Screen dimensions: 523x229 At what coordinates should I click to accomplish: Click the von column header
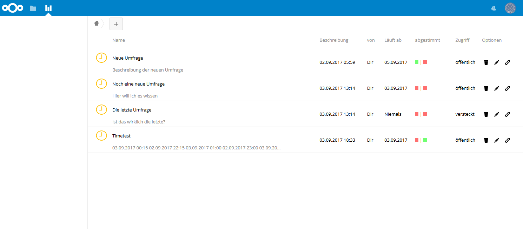pyautogui.click(x=371, y=40)
